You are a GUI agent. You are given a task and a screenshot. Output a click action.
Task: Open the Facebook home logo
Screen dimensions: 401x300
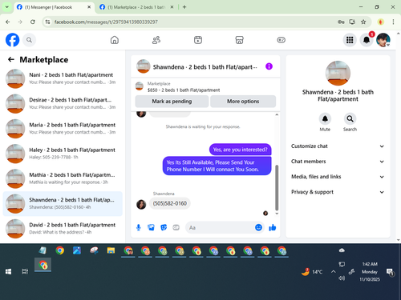point(12,40)
